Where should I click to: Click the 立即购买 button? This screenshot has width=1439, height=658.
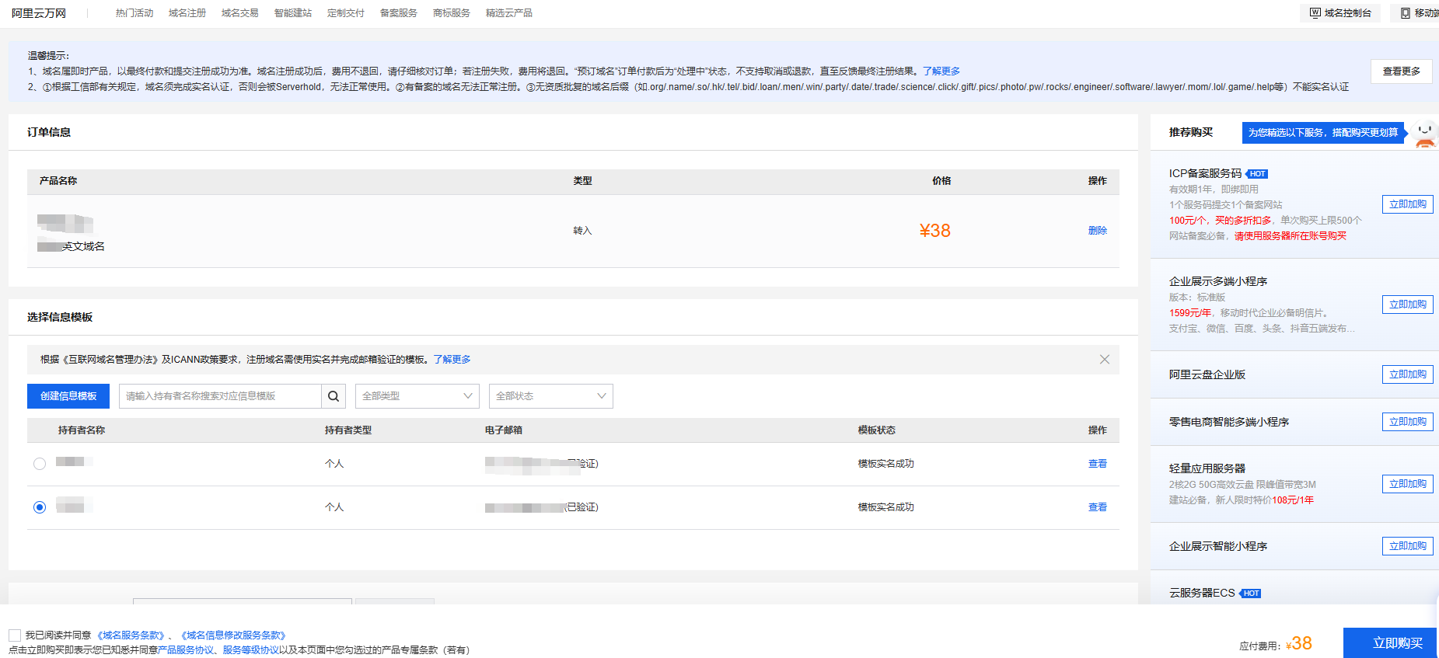click(x=1391, y=643)
